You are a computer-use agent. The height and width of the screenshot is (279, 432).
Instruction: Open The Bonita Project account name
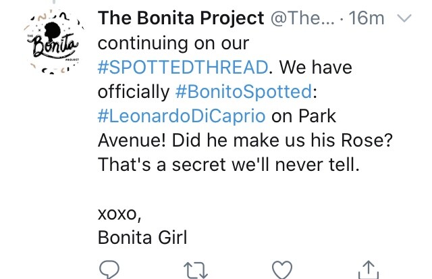coord(180,19)
